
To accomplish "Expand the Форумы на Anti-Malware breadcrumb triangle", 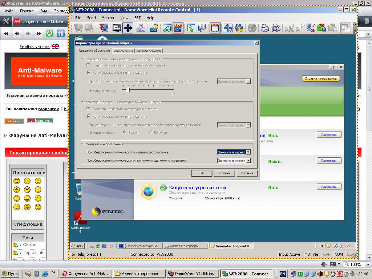I will (6, 136).
